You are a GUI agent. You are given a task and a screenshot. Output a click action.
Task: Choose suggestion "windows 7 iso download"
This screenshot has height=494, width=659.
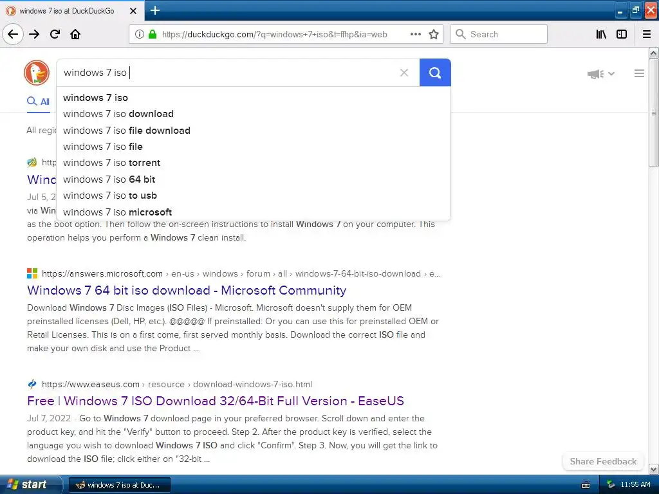tap(253, 114)
